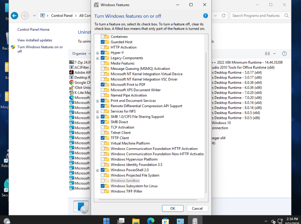Click the features list horizontal scrollbar
This screenshot has height=224, width=301.
click(148, 200)
